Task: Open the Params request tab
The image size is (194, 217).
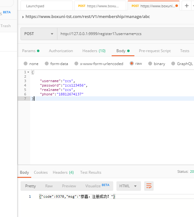Action: pos(31,51)
